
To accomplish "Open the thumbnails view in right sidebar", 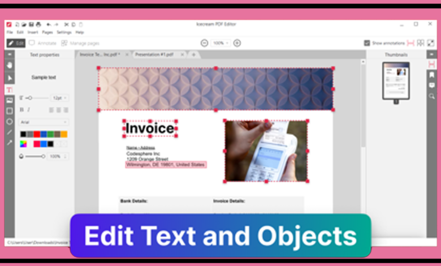I will (432, 64).
